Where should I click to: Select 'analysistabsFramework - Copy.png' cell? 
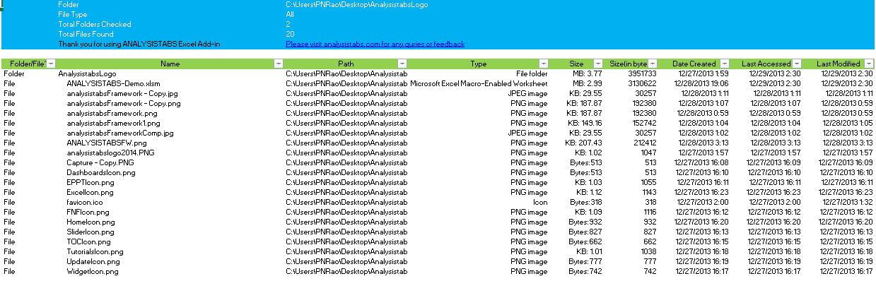(x=124, y=103)
